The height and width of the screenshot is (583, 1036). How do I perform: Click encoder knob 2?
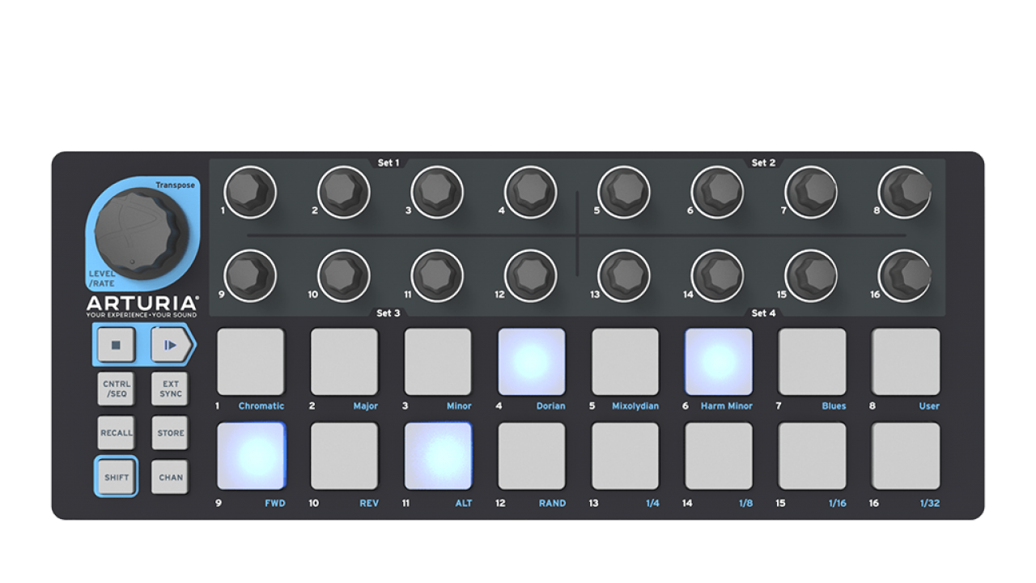tap(343, 192)
